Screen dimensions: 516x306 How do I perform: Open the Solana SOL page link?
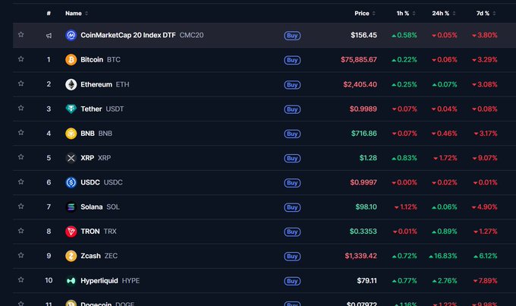[x=100, y=207]
